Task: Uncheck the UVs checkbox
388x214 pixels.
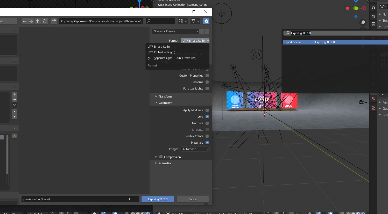Action: tap(207, 117)
